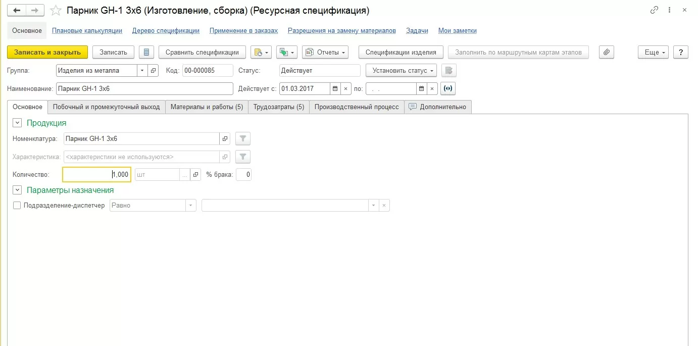Click the Код field 00-000085
This screenshot has height=346, width=698.
pos(208,71)
